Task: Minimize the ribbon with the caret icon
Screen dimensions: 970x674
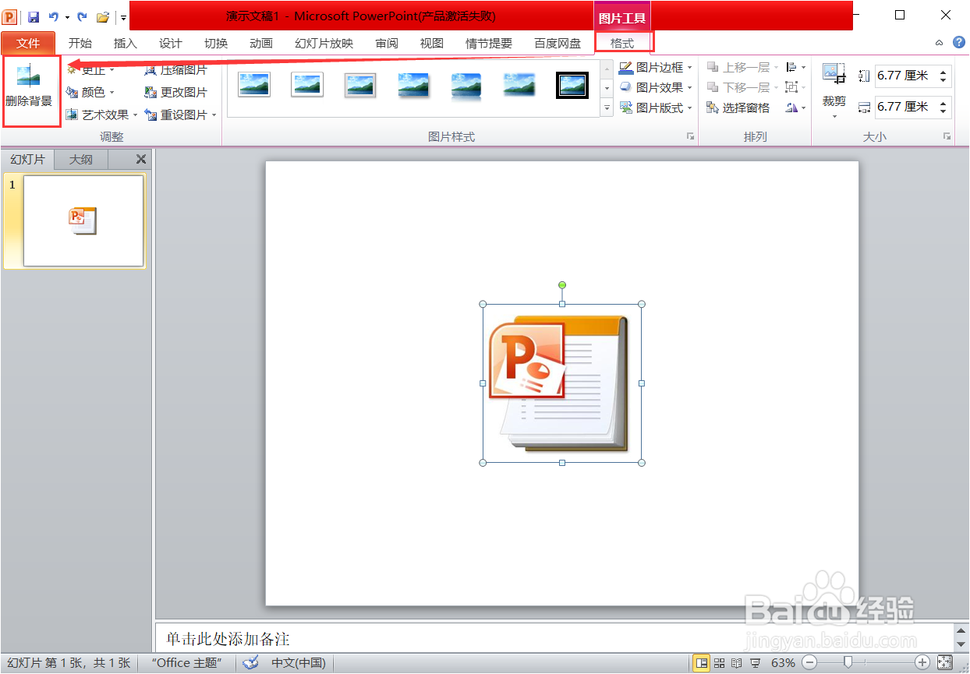Action: [940, 43]
